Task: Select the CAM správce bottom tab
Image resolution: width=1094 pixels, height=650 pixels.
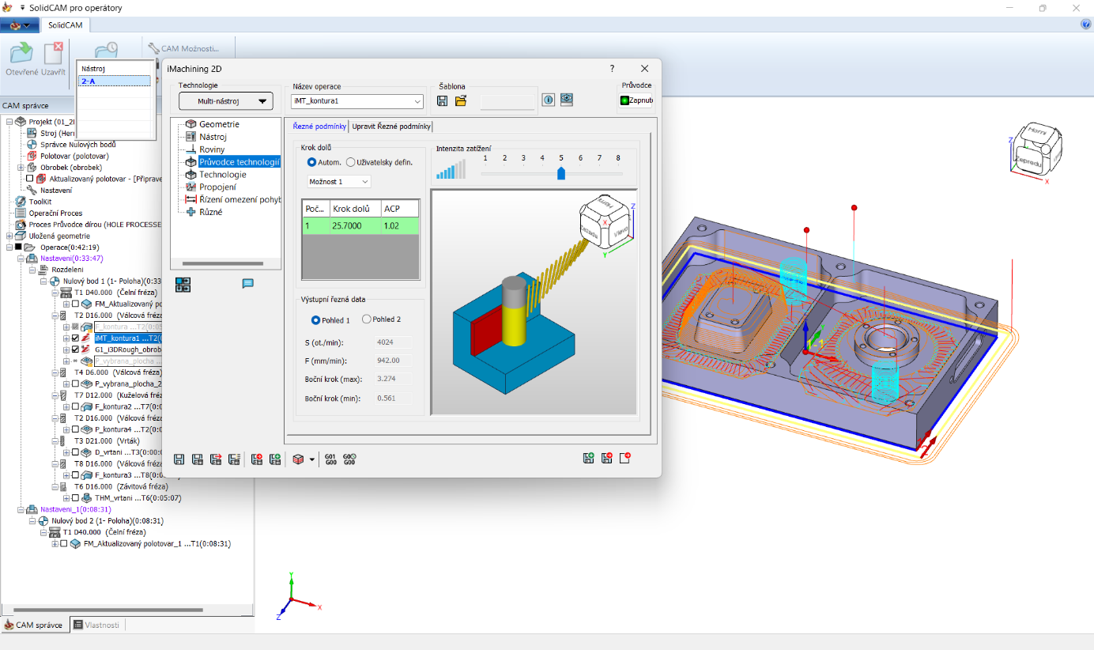Action: click(x=34, y=625)
